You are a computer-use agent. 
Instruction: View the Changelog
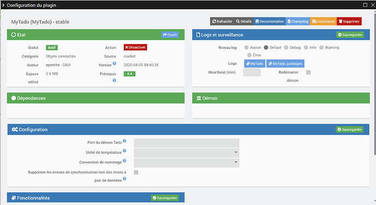[298, 21]
